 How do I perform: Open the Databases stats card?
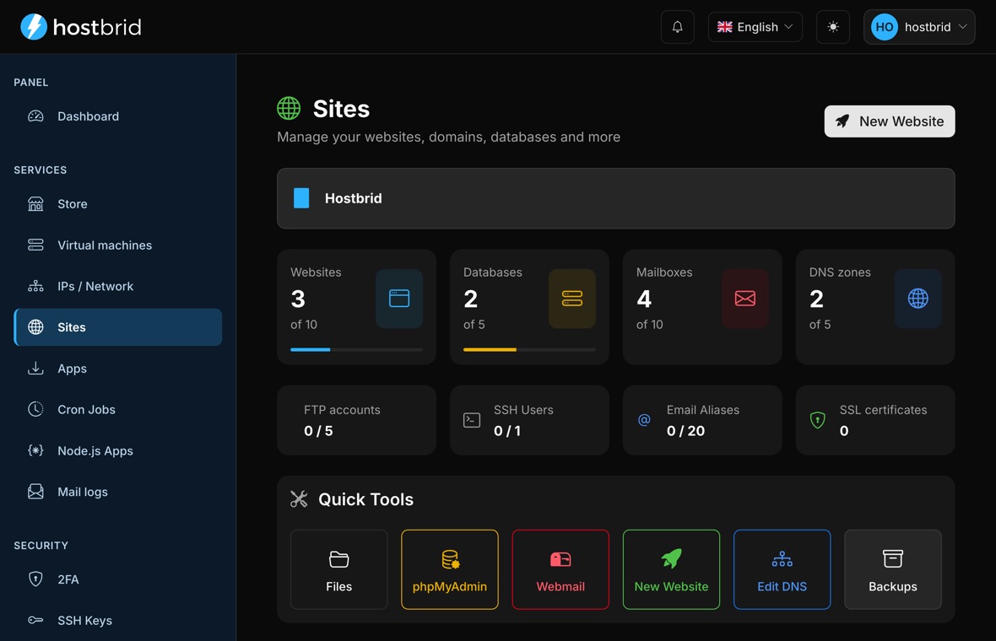(x=529, y=306)
